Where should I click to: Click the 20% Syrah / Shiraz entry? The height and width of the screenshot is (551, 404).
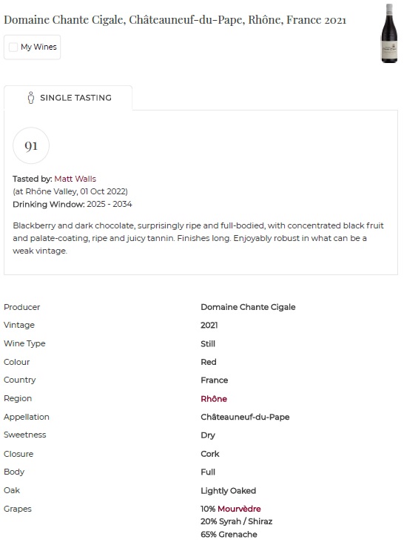pos(236,521)
